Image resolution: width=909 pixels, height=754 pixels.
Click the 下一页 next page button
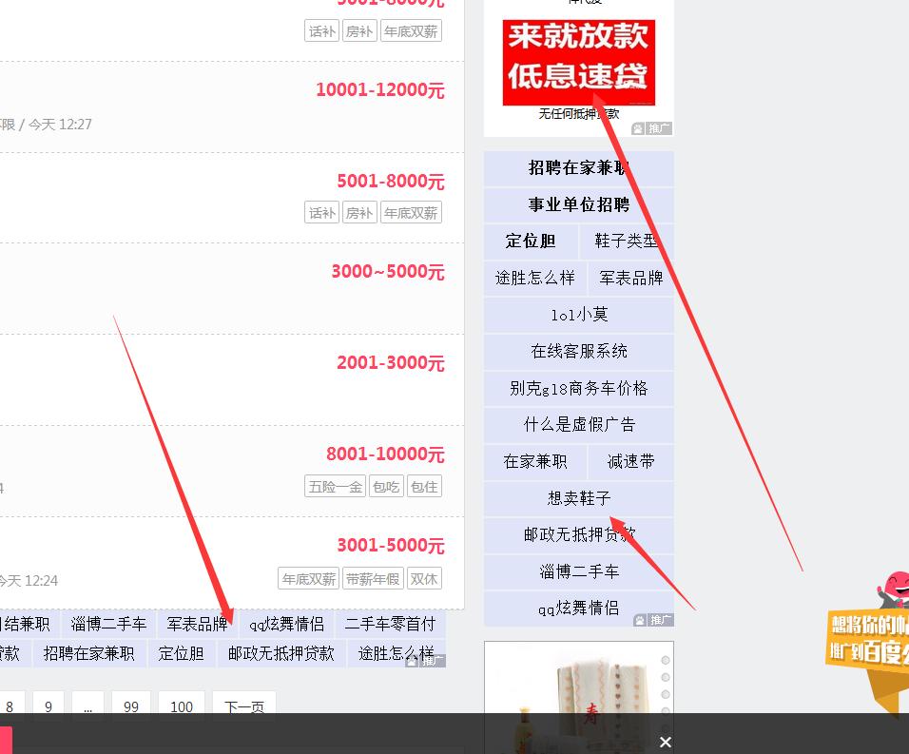tap(243, 706)
